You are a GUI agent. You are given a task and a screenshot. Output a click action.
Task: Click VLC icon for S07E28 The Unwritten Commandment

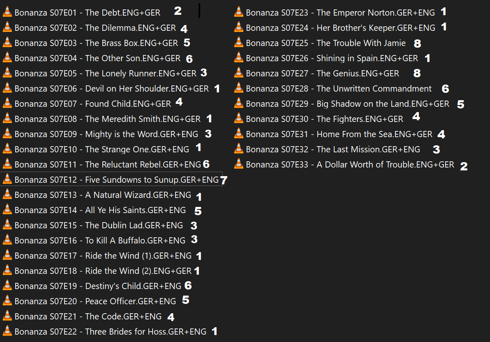239,88
